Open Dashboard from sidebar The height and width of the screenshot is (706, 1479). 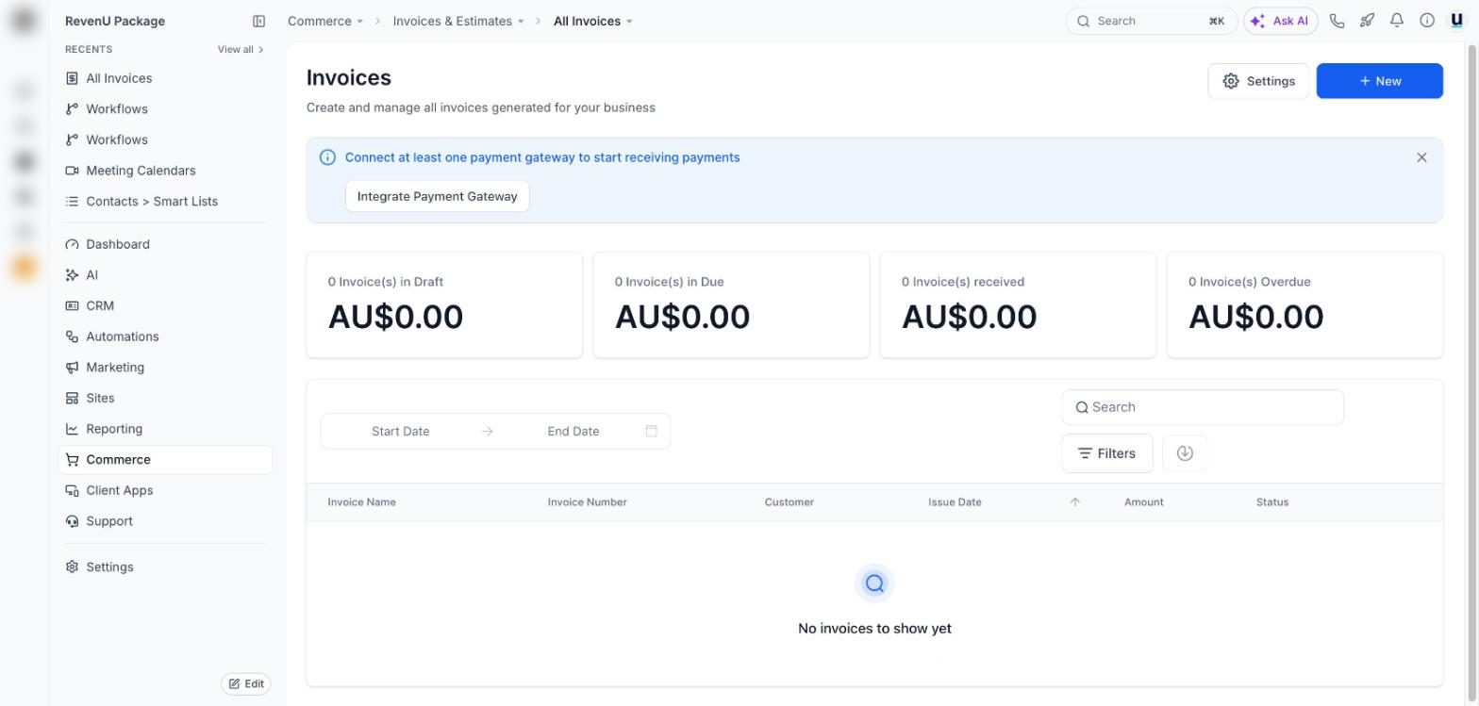click(165, 244)
